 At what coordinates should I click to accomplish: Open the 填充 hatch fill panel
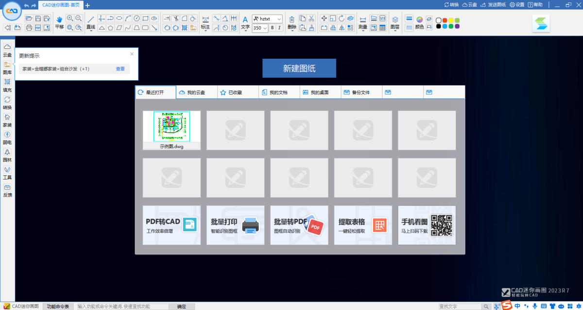7,86
